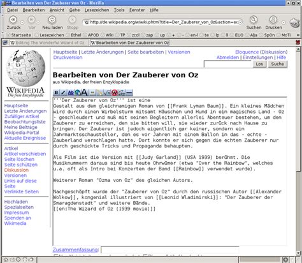Open Drucken options dropdown arrow
The height and width of the screenshot is (263, 302).
[284, 22]
